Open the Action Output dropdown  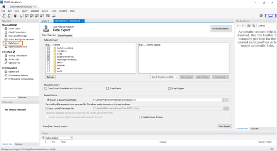point(59,138)
